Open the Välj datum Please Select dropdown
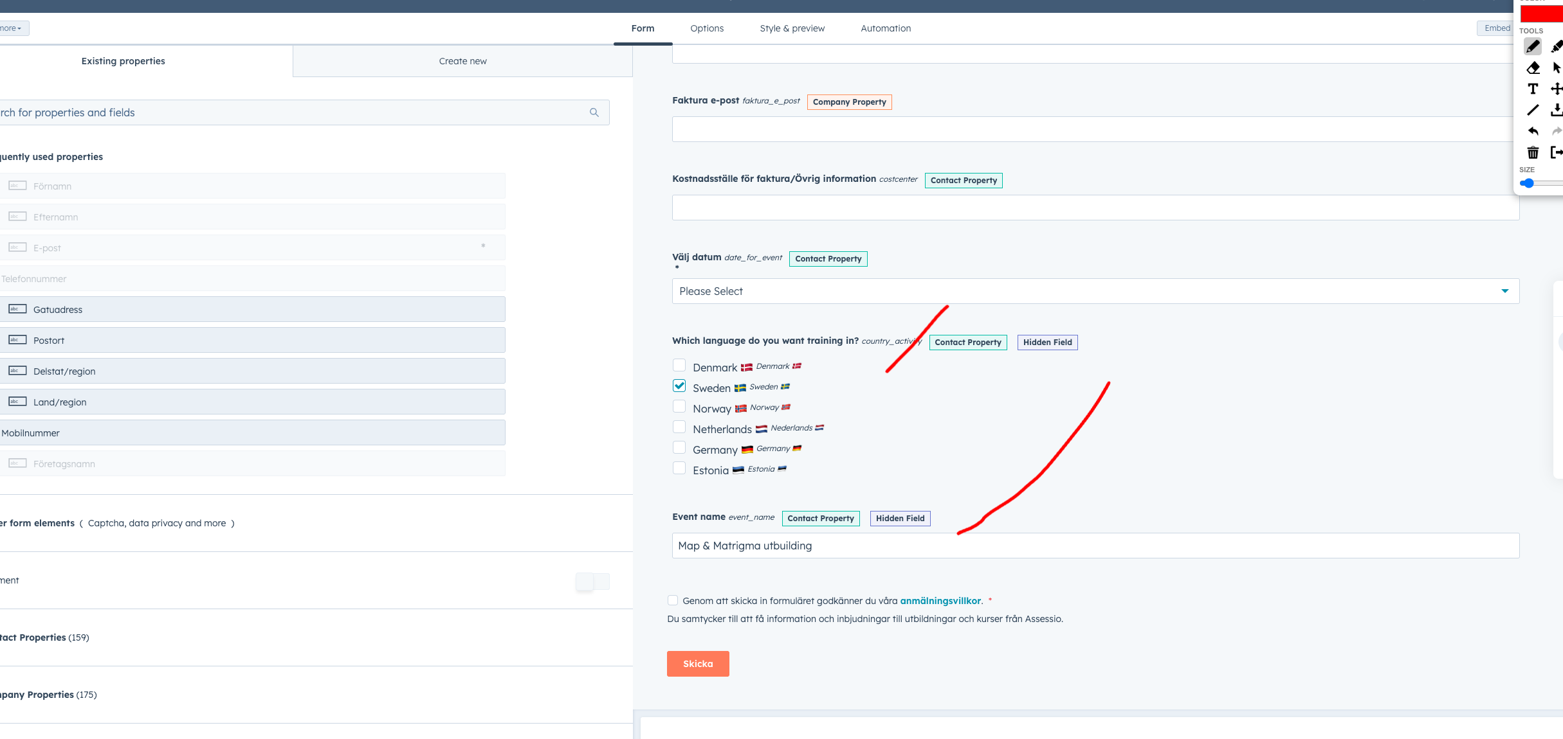 [1095, 291]
